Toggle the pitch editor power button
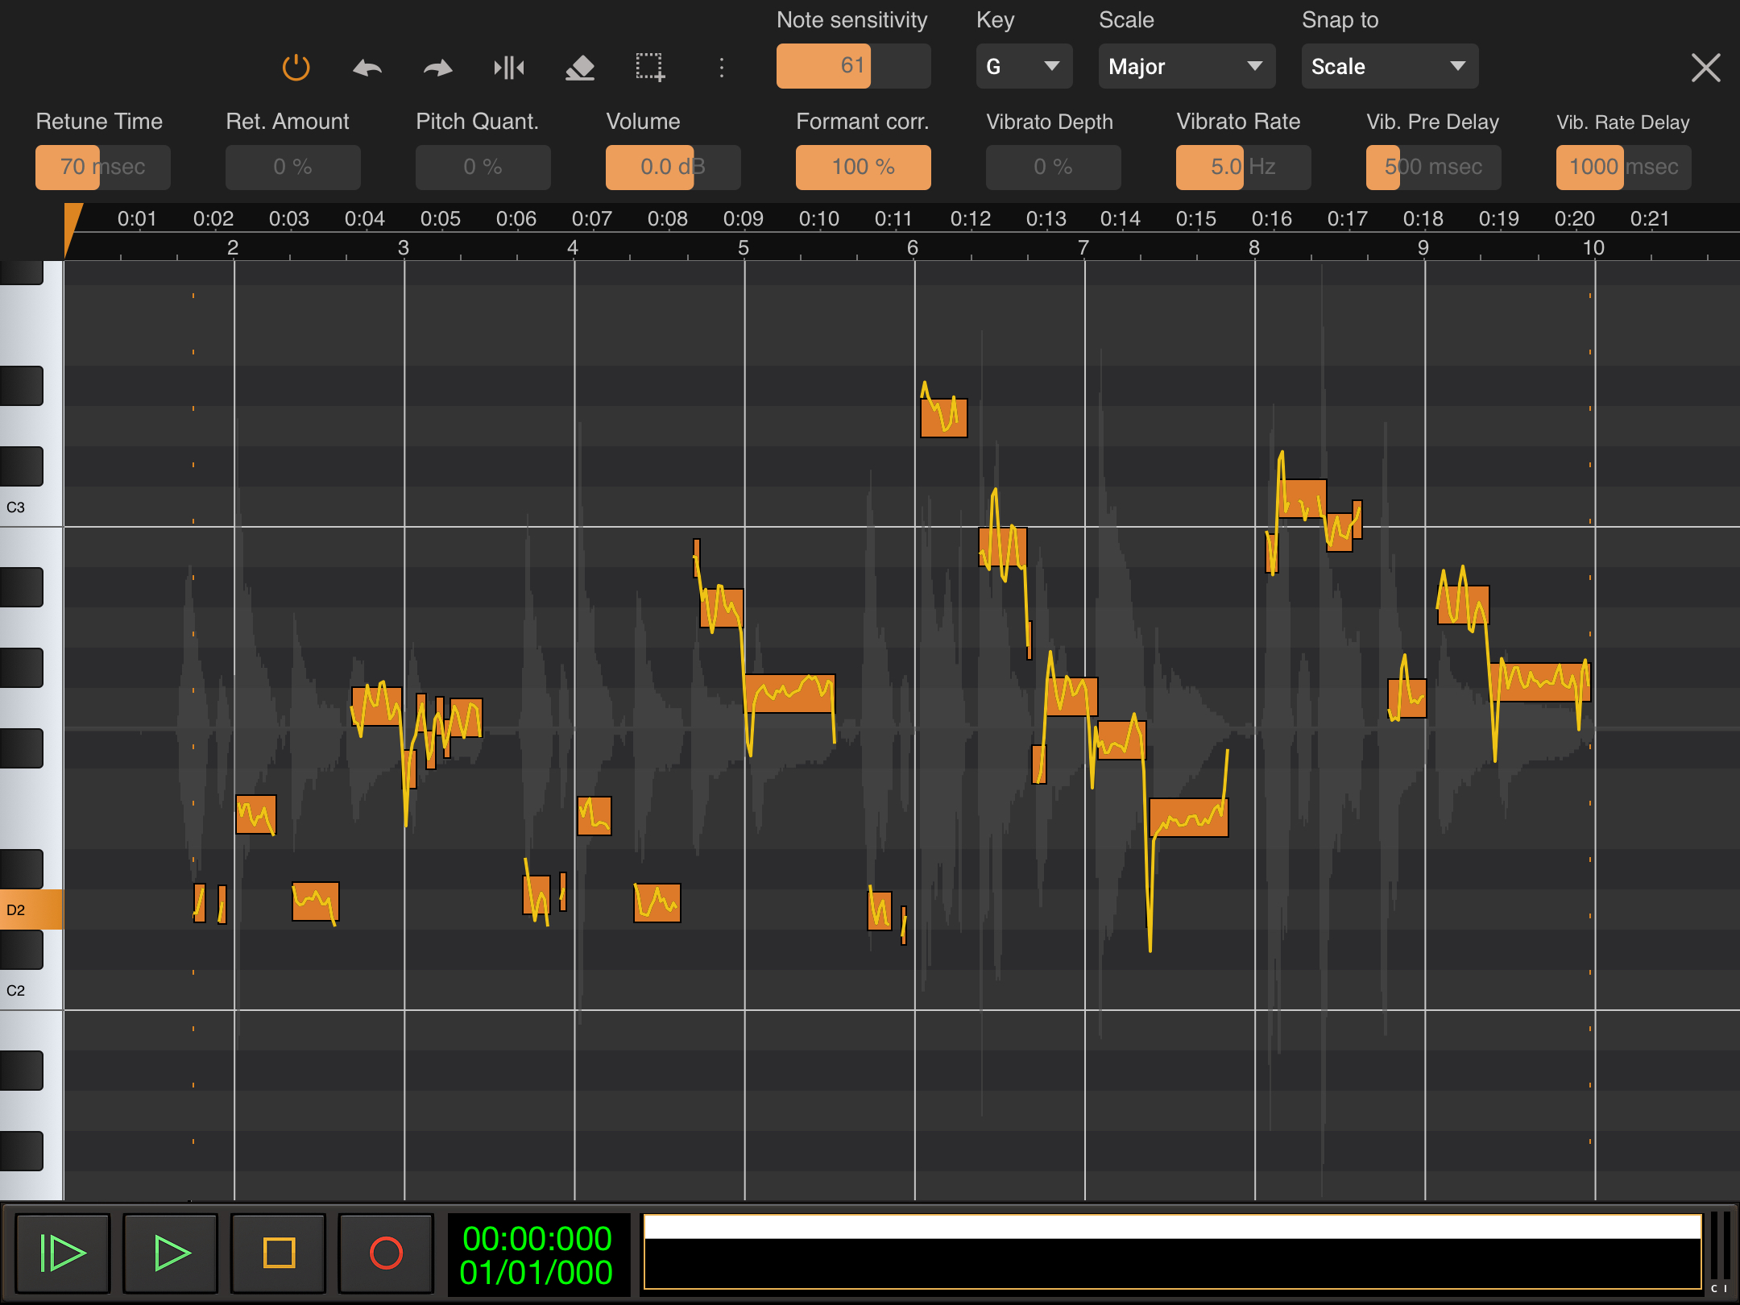The image size is (1740, 1305). click(296, 67)
